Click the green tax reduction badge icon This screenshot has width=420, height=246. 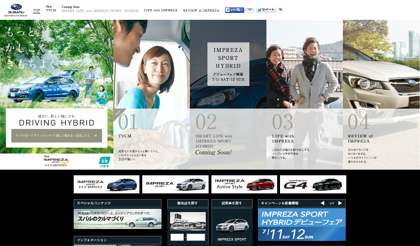click(104, 162)
